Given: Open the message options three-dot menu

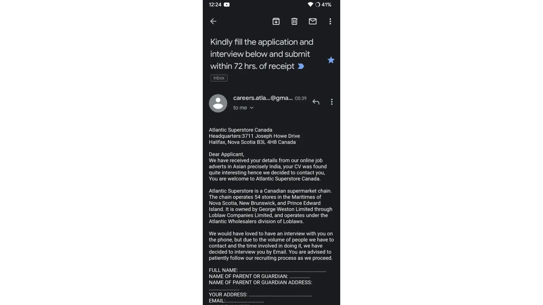Looking at the screenshot, I should click(x=332, y=102).
